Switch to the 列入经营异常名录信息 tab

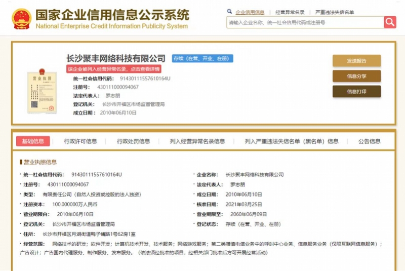(x=197, y=141)
